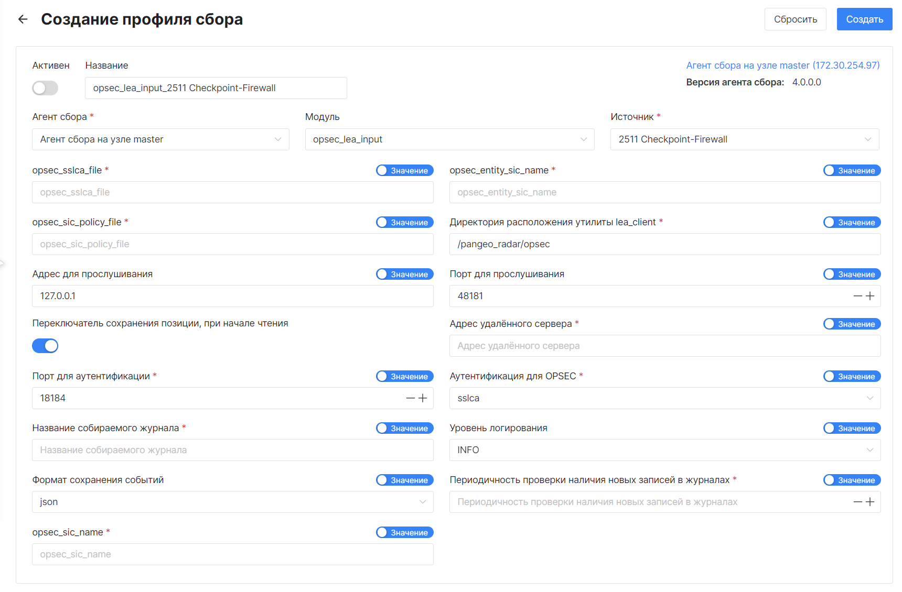Image resolution: width=902 pixels, height=592 pixels.
Task: Open the Модуль dropdown
Action: 449,139
